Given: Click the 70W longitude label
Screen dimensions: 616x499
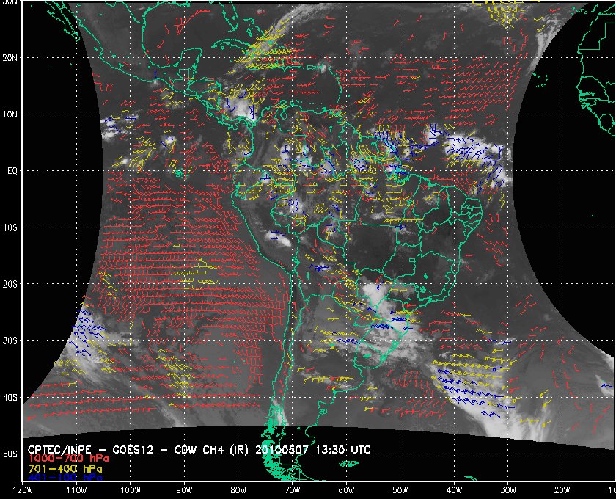Looking at the screenshot, I should click(x=293, y=490).
